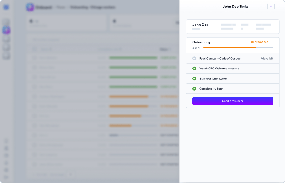Click the John Doe Tasks panel title
Screen dimensions: 285x183
(x=235, y=7)
